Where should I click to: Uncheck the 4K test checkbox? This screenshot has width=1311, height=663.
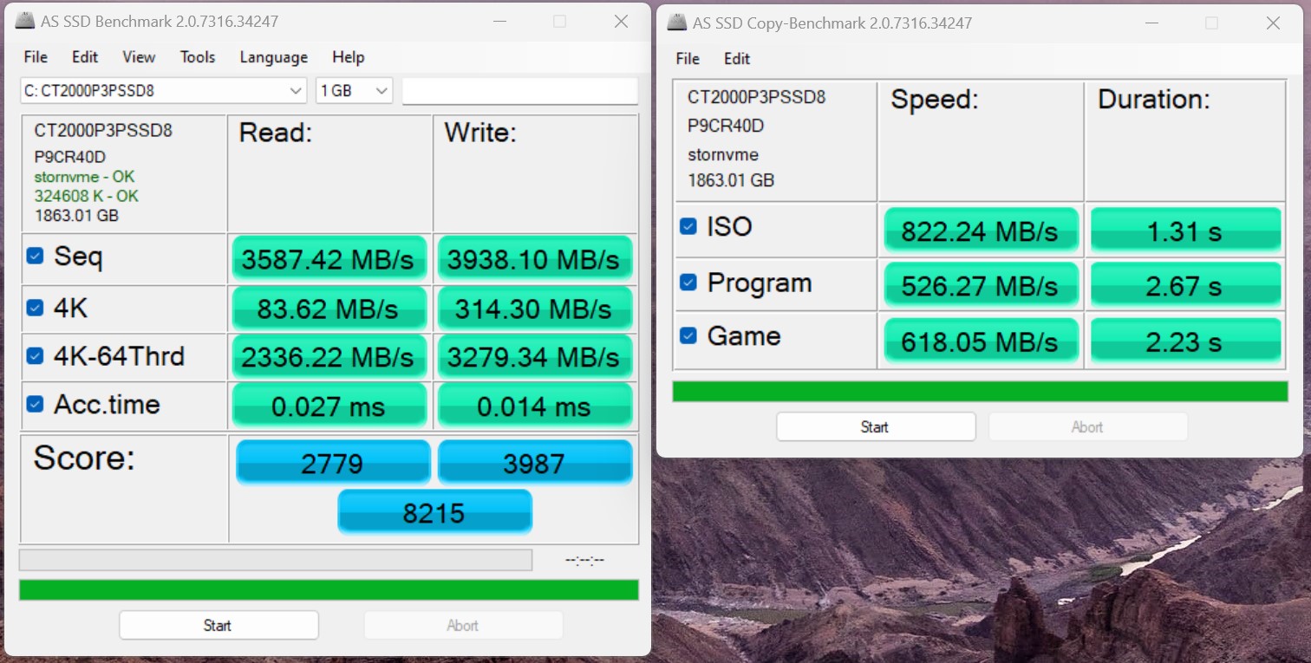35,308
